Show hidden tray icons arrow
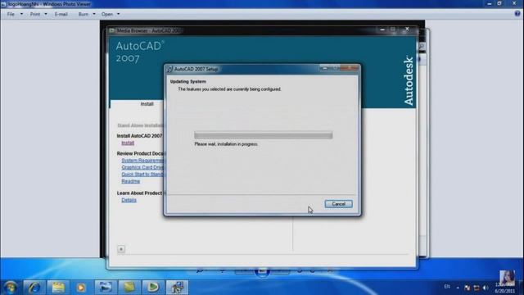The image size is (524, 295). click(x=458, y=288)
